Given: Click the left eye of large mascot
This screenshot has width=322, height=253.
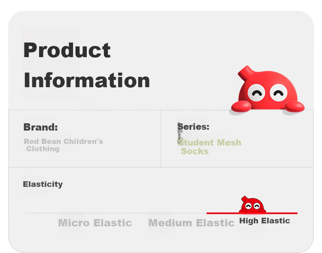Looking at the screenshot, I should [x=256, y=93].
